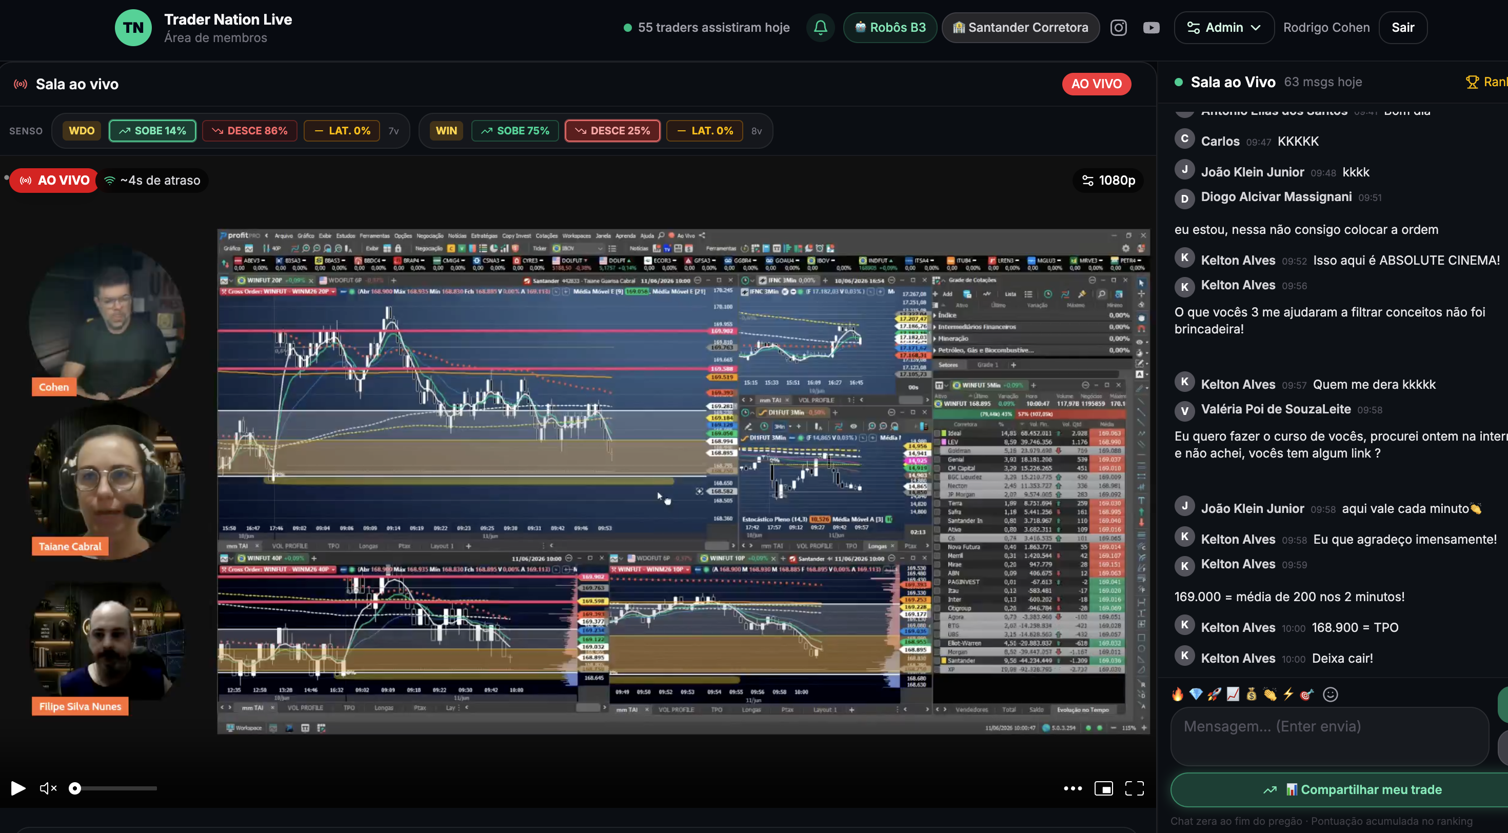This screenshot has height=833, width=1508.
Task: Click the Profit toolbar lock icon
Action: (x=398, y=249)
